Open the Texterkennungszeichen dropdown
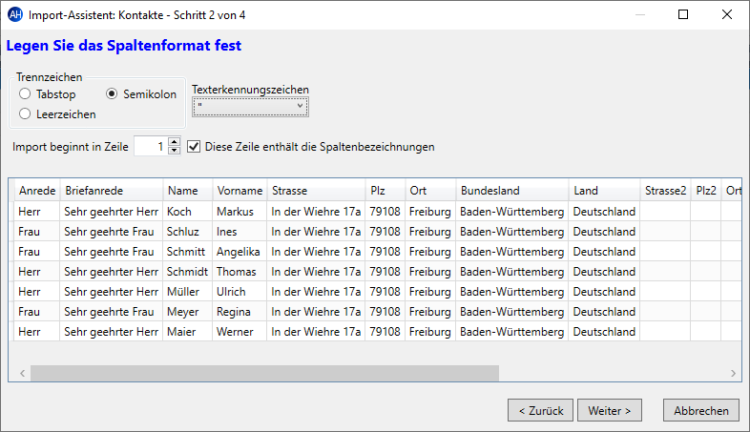 [x=250, y=108]
